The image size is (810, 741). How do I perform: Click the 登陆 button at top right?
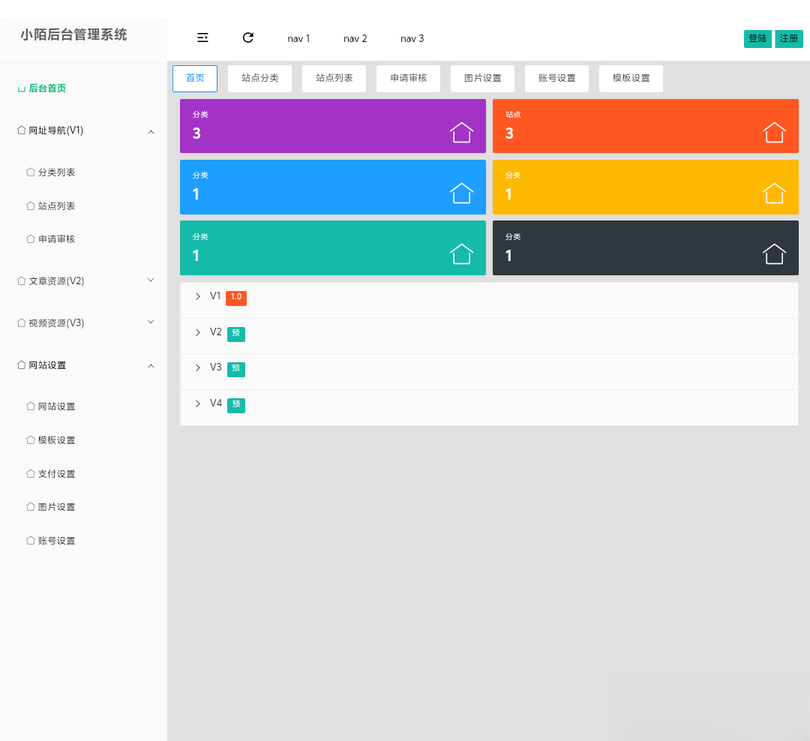click(757, 37)
